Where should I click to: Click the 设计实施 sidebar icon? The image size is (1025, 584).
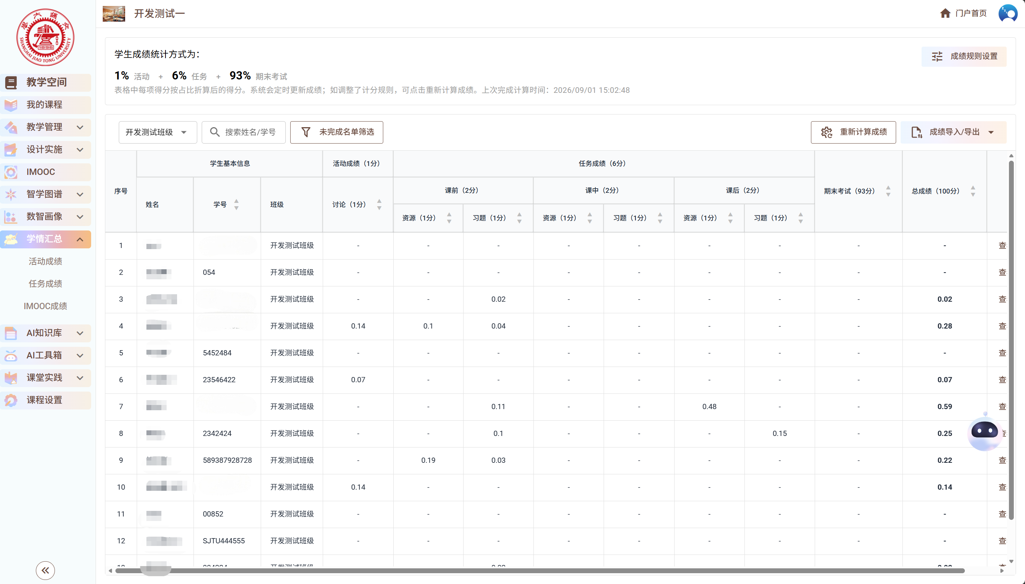point(11,150)
